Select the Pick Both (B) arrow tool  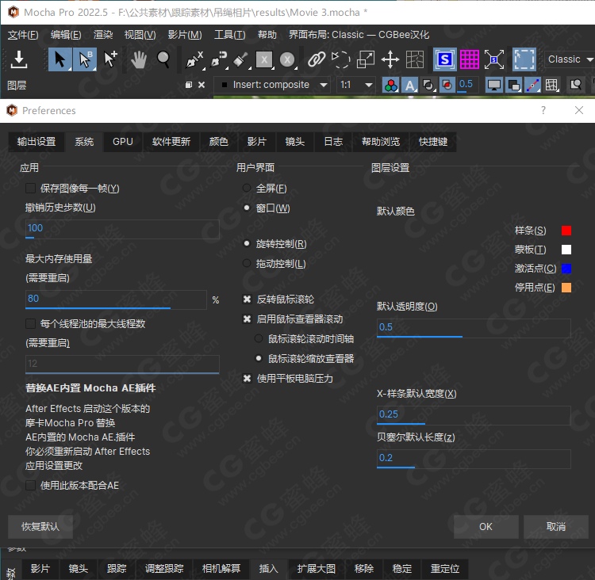(85, 59)
